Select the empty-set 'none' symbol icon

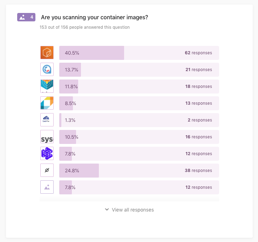point(47,170)
